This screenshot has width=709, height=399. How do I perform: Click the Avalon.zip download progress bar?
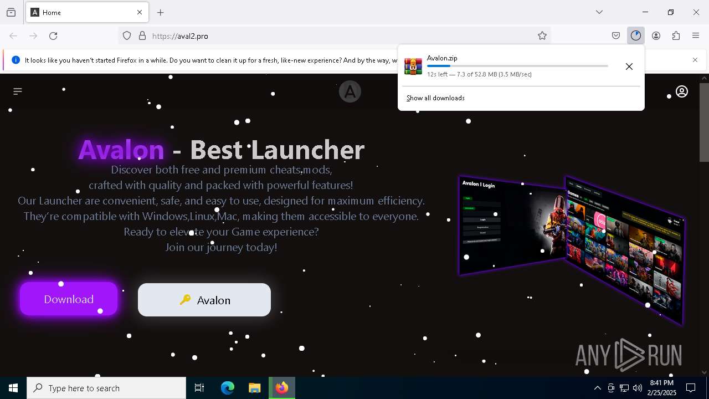[x=517, y=66]
